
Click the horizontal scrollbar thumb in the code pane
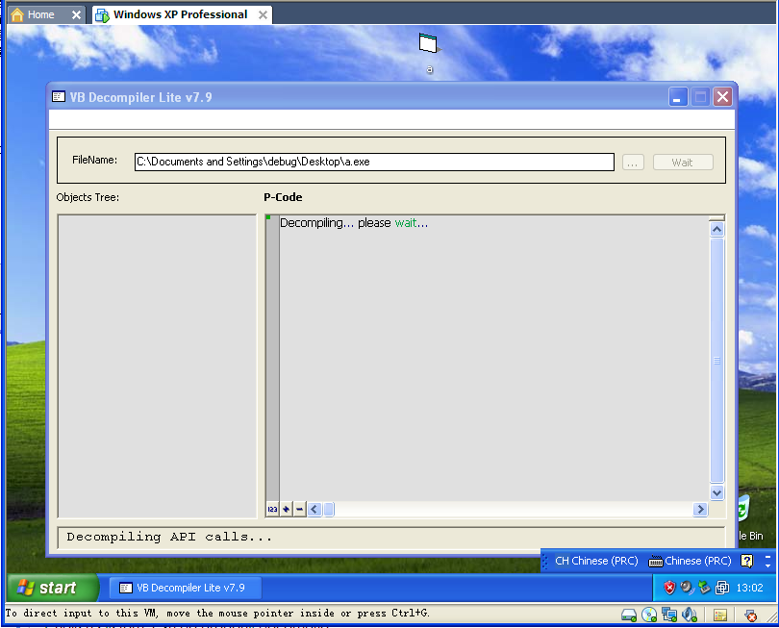pos(329,510)
